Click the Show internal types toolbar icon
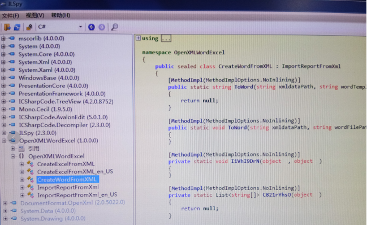367x225 pixels. pos(29,27)
